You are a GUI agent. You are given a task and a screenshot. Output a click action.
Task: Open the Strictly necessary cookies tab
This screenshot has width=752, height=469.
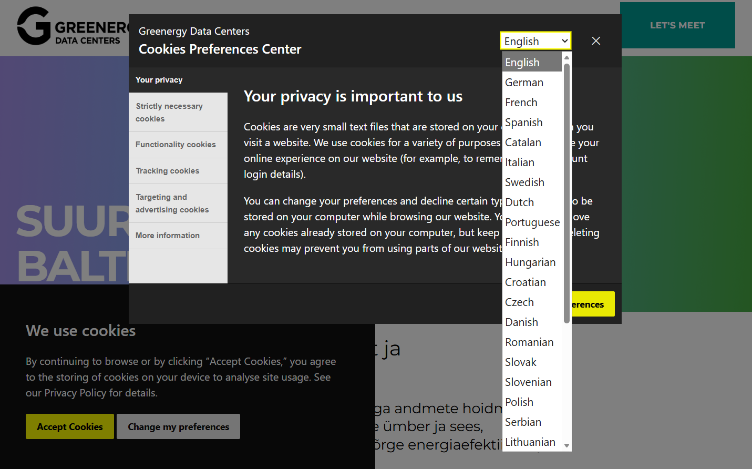click(178, 113)
